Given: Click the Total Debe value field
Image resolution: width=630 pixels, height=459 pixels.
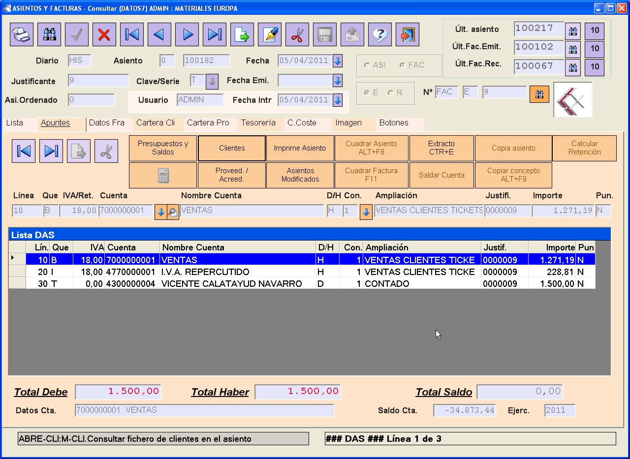Looking at the screenshot, I should coord(118,392).
